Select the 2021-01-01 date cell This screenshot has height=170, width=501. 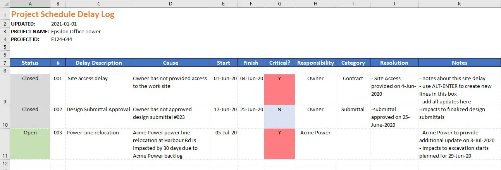(64, 24)
